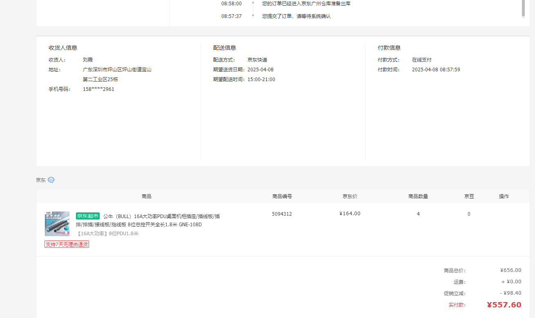535x318 pixels.
Task: Select address line 第二工业区25栋
Action: (x=100, y=79)
